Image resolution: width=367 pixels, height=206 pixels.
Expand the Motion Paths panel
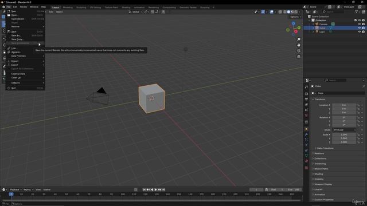pyautogui.click(x=321, y=169)
